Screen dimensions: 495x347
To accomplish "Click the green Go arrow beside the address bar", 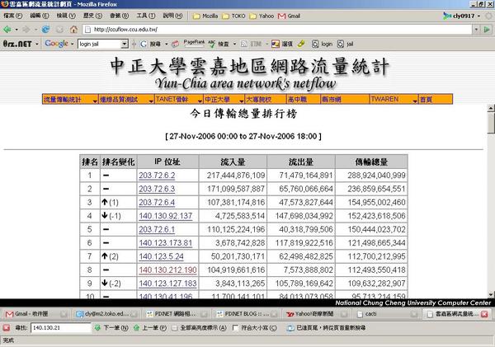I will click(487, 30).
